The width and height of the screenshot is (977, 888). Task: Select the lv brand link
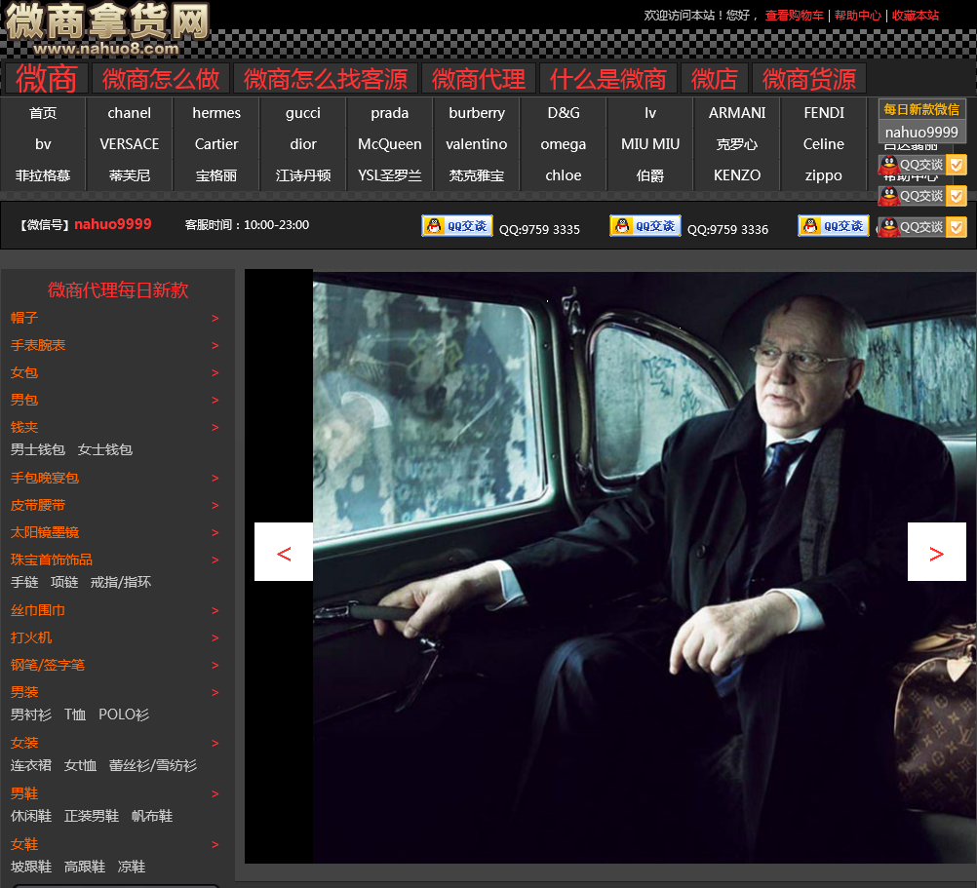tap(650, 113)
